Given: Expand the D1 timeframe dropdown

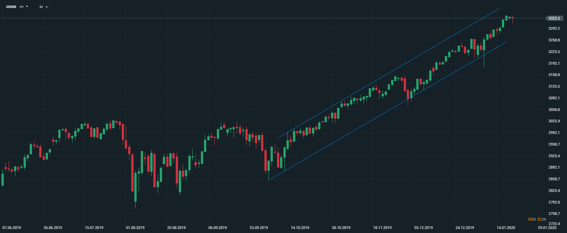Looking at the screenshot, I should point(46,7).
